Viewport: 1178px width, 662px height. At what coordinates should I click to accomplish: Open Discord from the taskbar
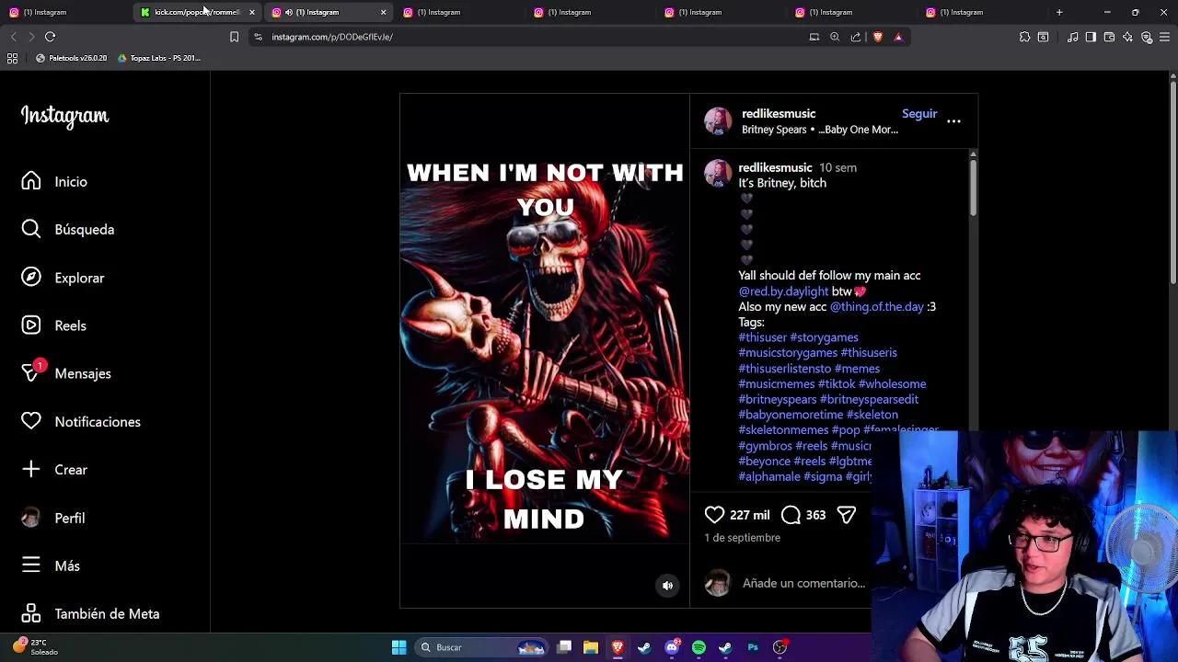(672, 647)
